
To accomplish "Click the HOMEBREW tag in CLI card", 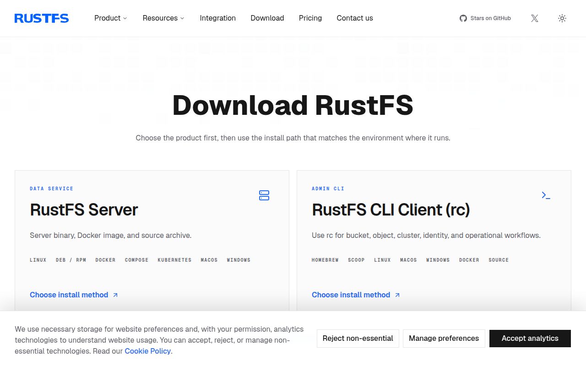I will tap(325, 260).
